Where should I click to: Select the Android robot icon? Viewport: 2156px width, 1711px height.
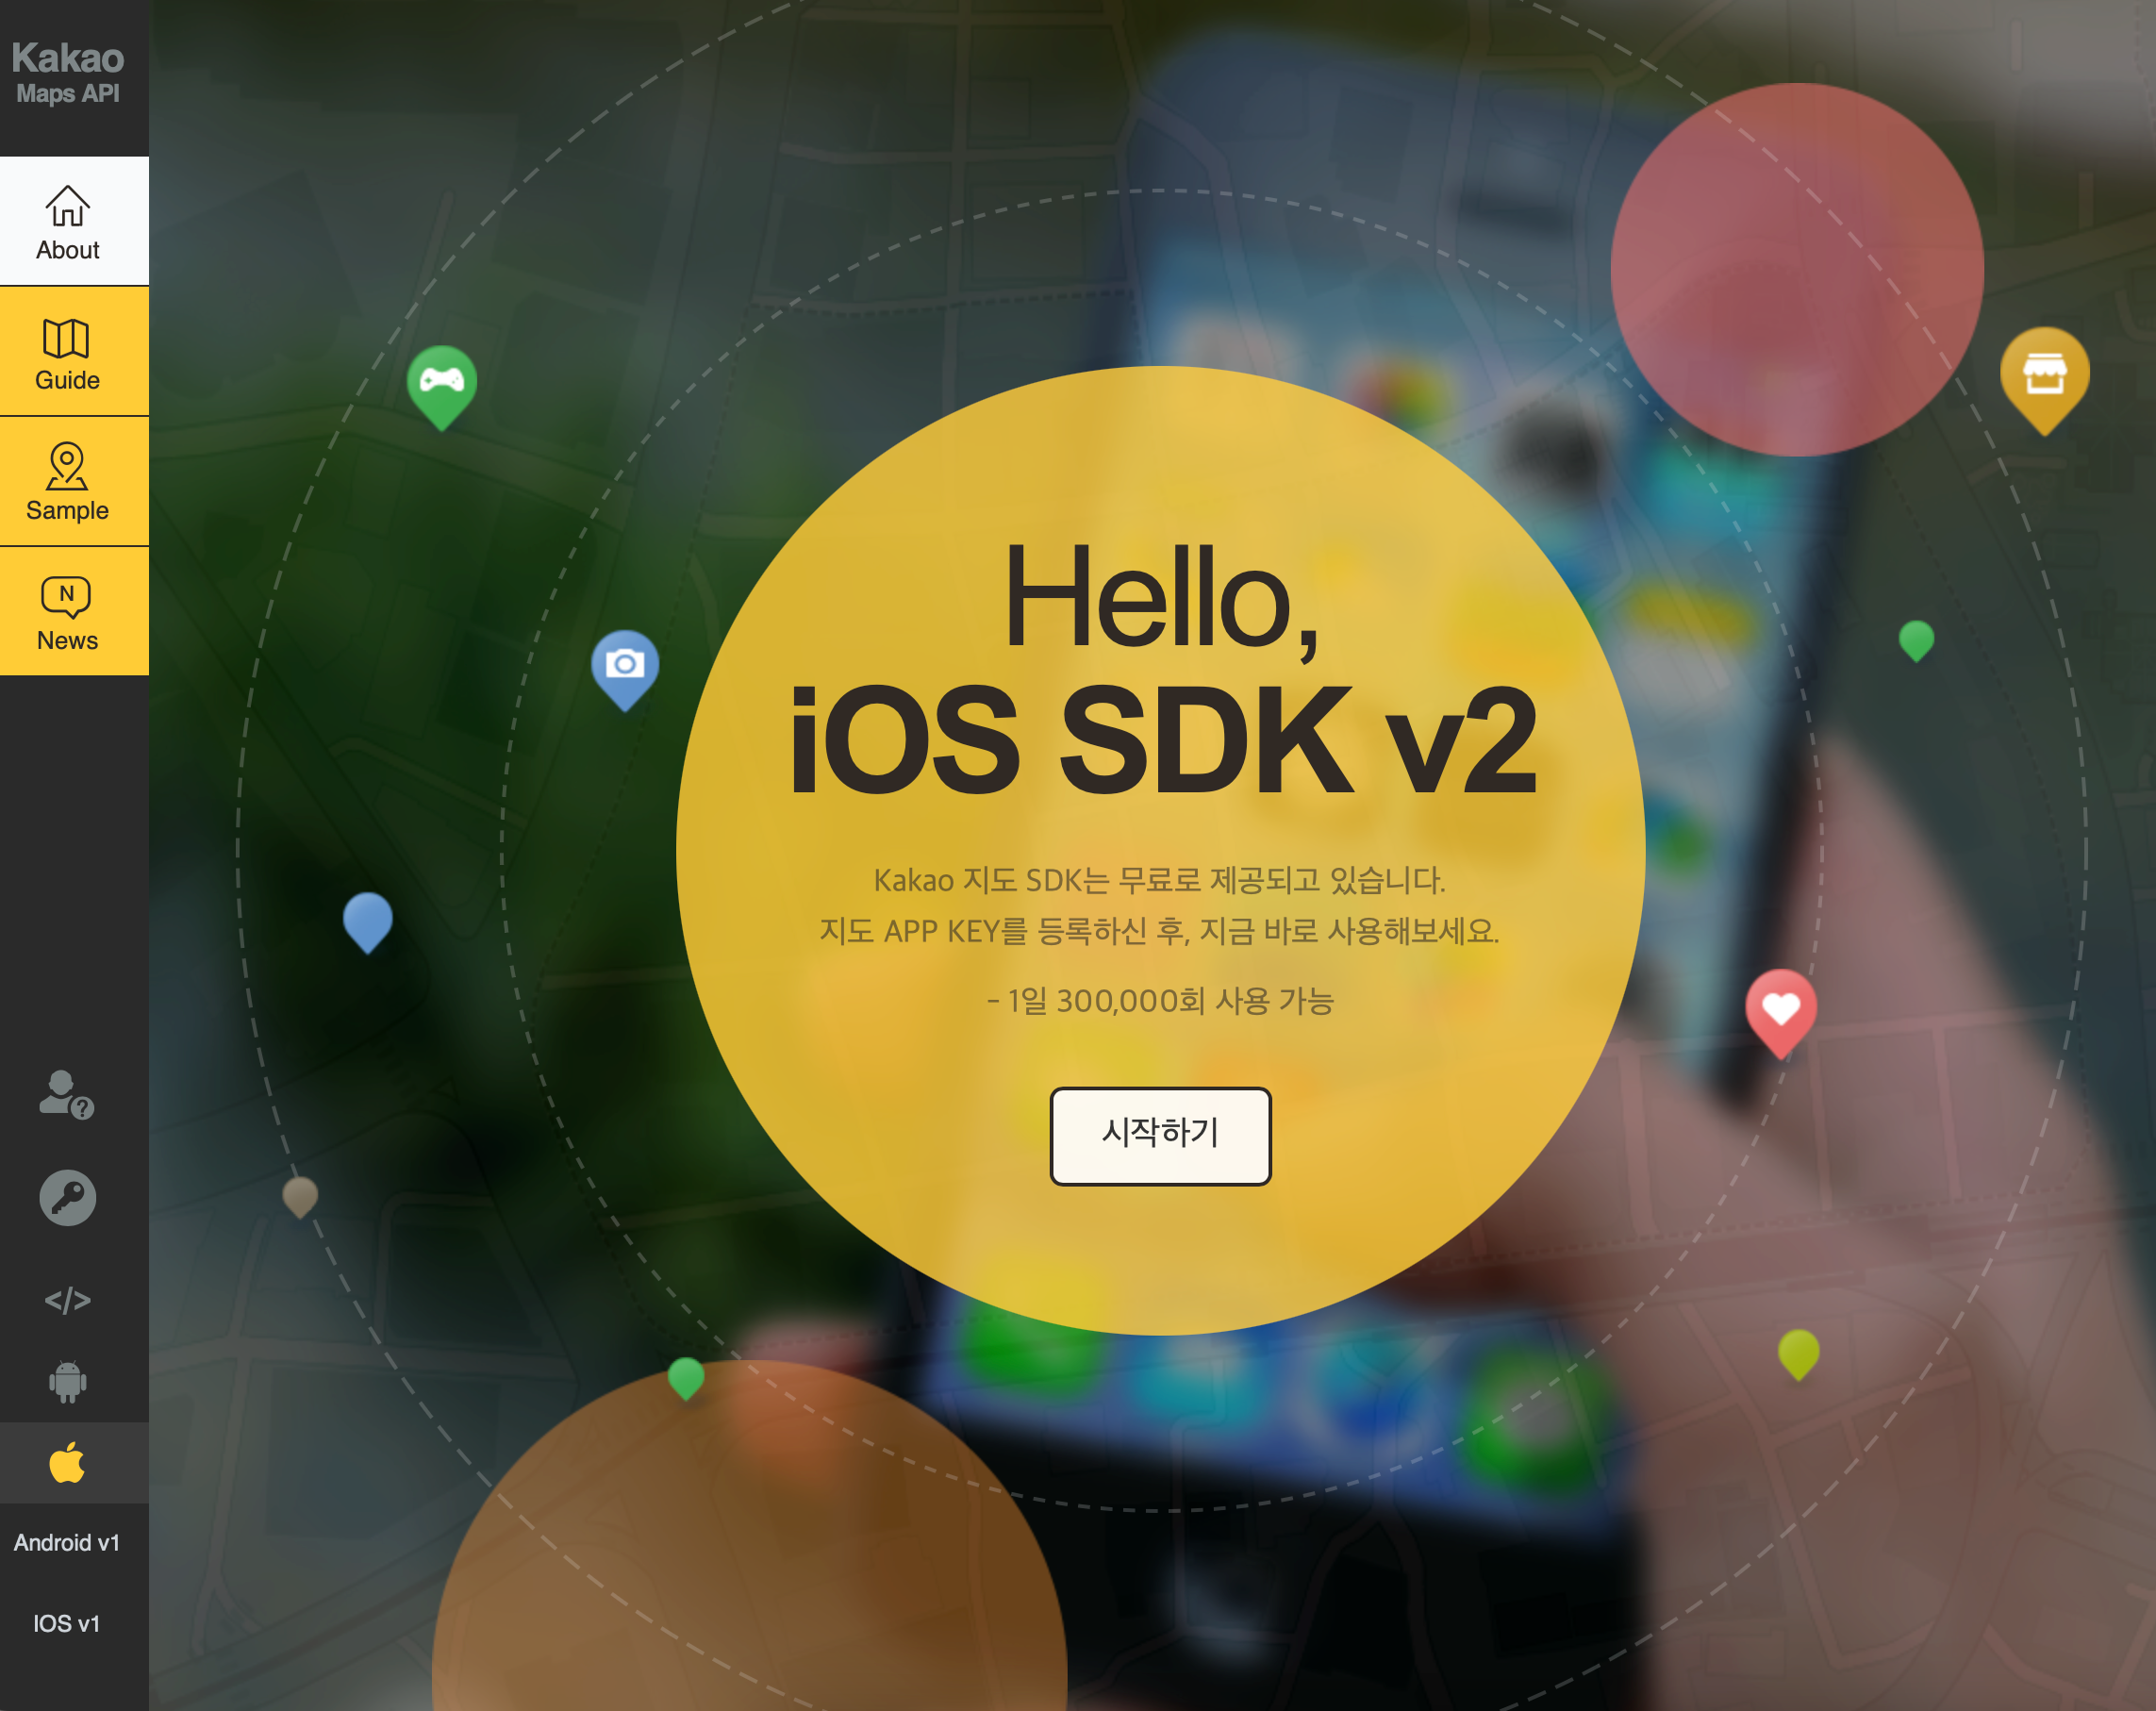(67, 1381)
